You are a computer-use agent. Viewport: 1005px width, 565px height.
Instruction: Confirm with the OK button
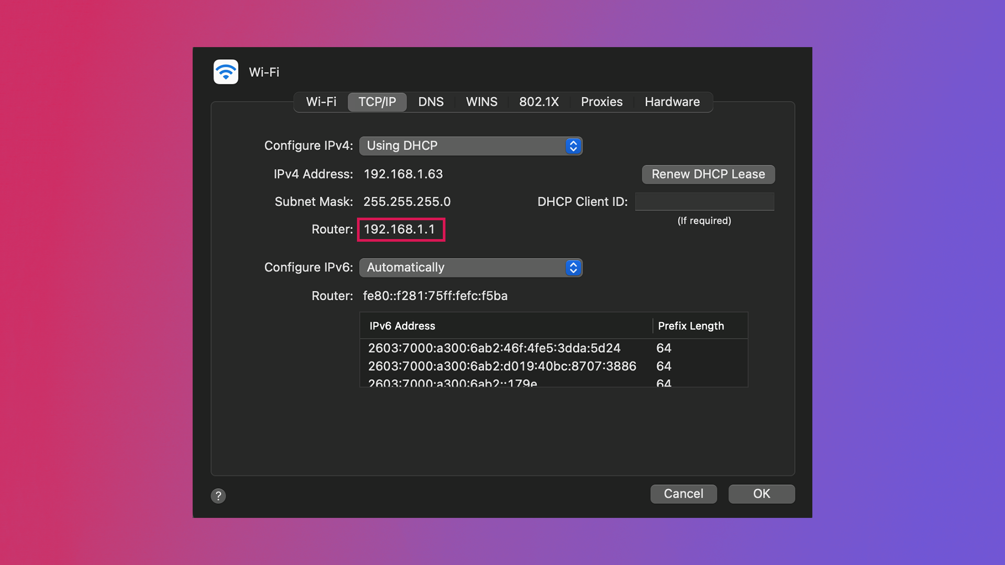tap(762, 494)
